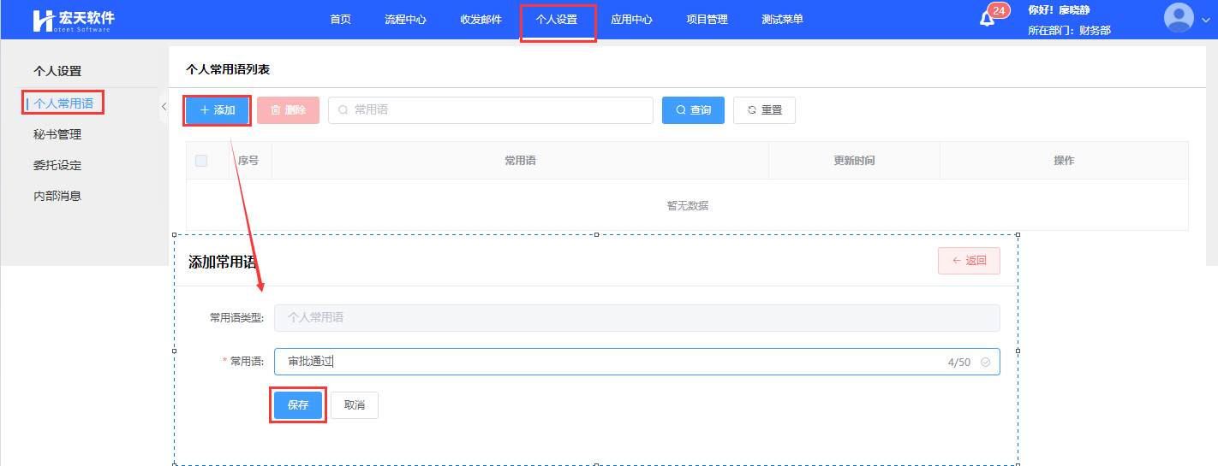This screenshot has height=466, width=1218.
Task: Click the 添加 button with plus icon
Action: 218,110
